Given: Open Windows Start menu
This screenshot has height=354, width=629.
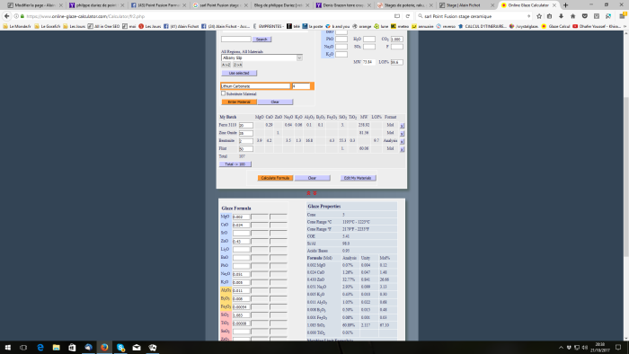Looking at the screenshot, I should [x=7, y=348].
